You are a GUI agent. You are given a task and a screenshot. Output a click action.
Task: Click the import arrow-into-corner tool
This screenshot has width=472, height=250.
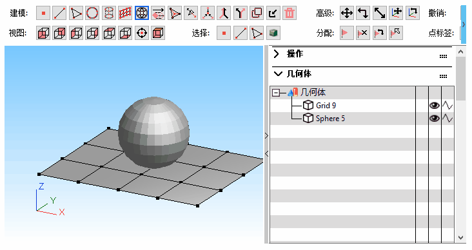[273, 13]
